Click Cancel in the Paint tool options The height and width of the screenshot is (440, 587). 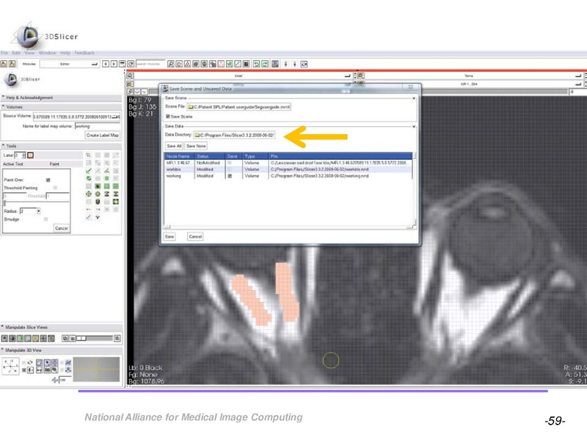point(61,228)
